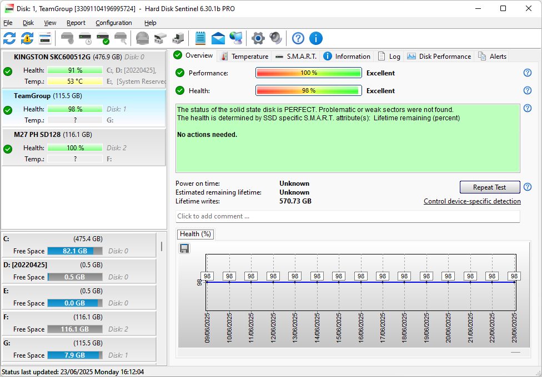Select the M27 PH SD128 disk
The image size is (542, 377).
(x=84, y=147)
